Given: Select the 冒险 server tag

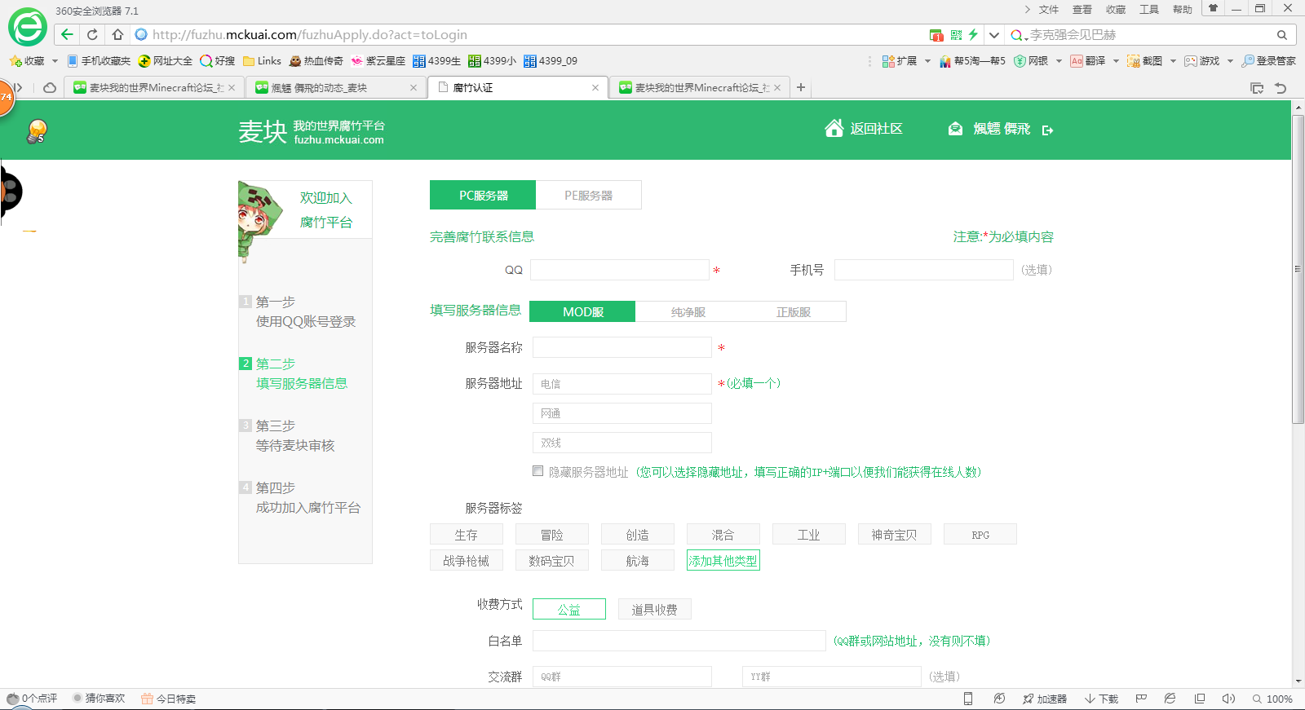Looking at the screenshot, I should [x=552, y=535].
